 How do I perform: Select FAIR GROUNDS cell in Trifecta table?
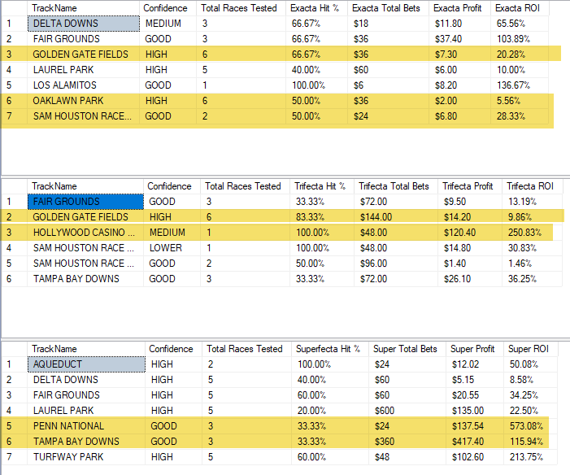86,202
